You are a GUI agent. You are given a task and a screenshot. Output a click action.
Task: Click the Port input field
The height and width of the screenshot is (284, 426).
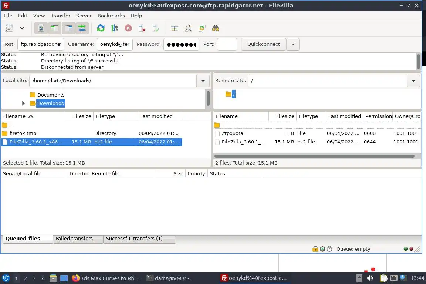pos(227,44)
